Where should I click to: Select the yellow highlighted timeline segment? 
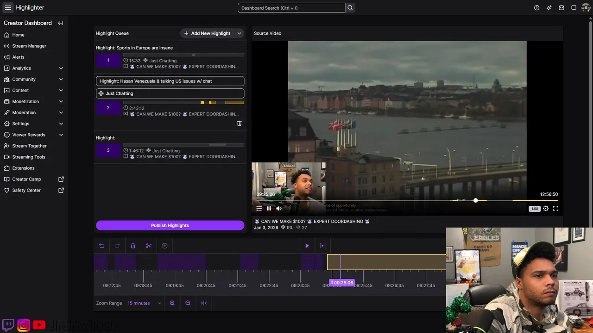coord(386,262)
